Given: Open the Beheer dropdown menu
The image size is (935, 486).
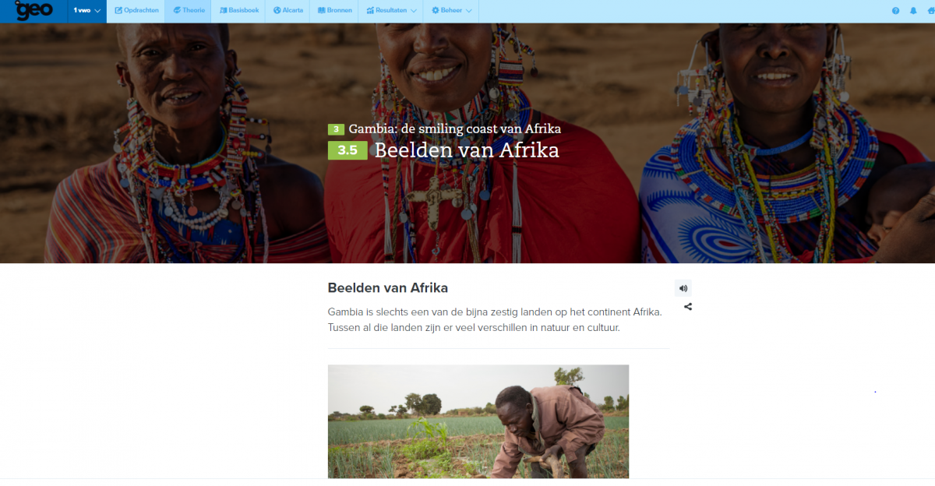Looking at the screenshot, I should click(x=451, y=11).
